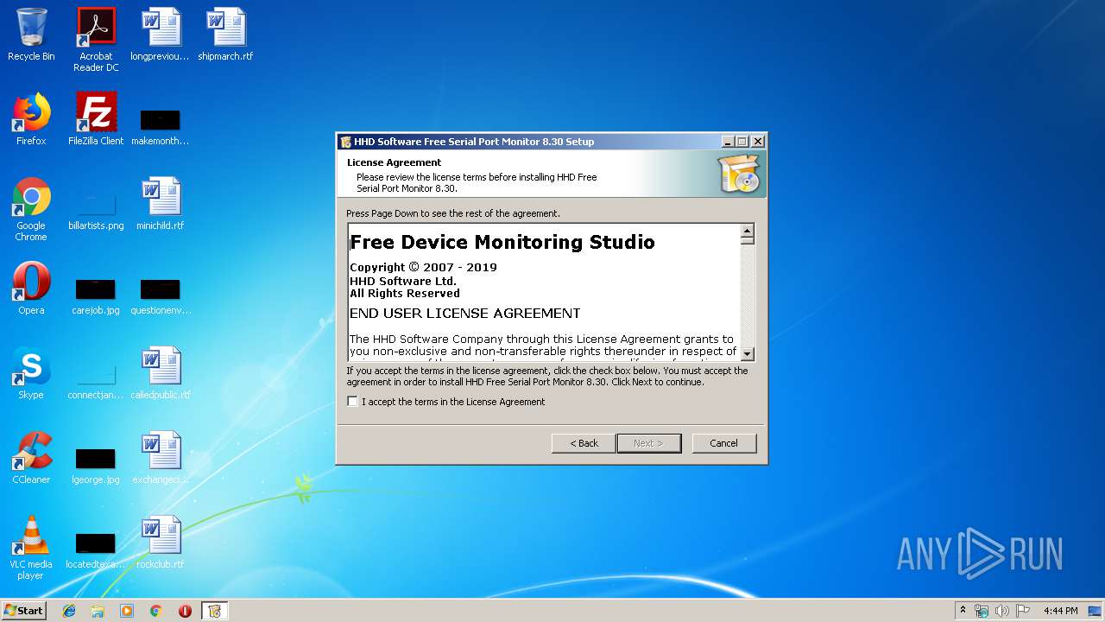Open the volume control in the tray

1001,611
